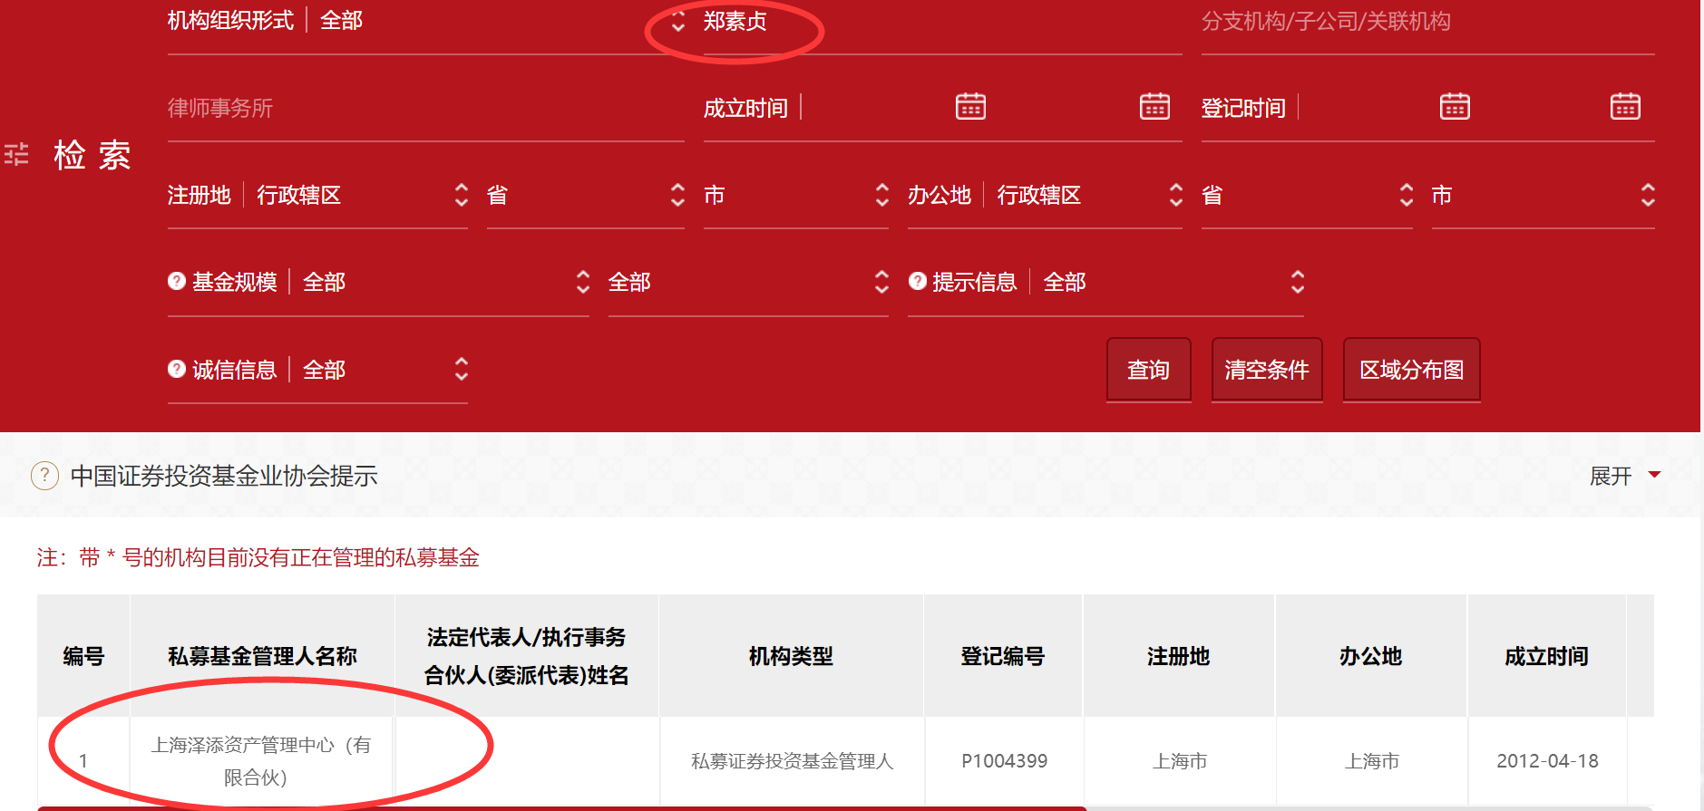
Task: Click the 清空条件 button
Action: (1266, 370)
